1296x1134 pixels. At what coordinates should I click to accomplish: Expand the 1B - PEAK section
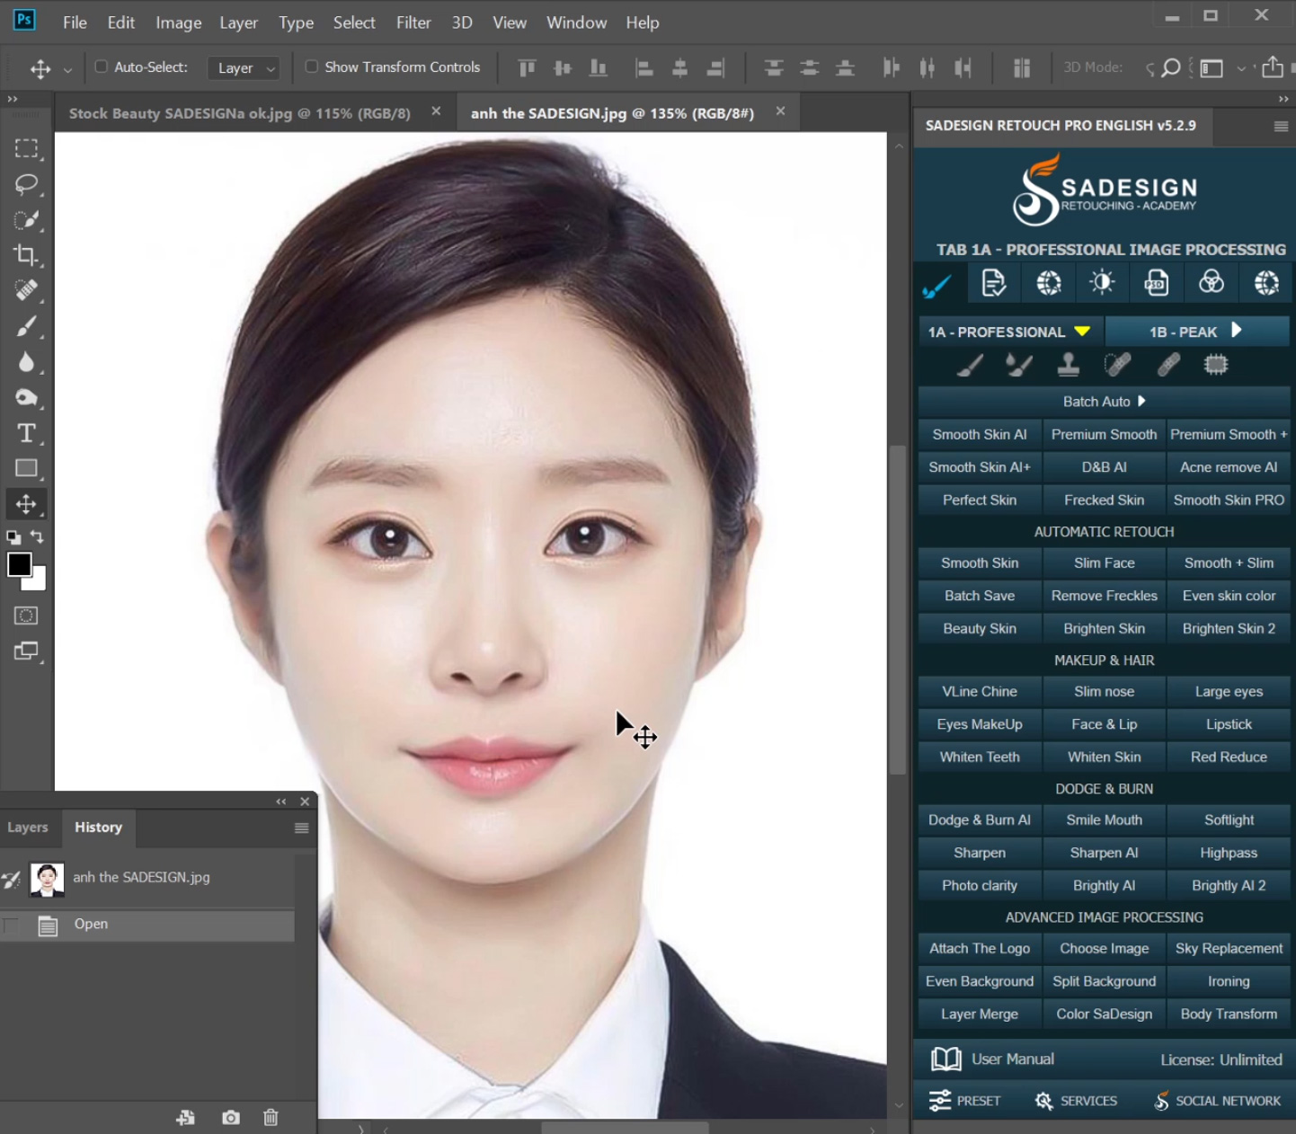[x=1195, y=332]
